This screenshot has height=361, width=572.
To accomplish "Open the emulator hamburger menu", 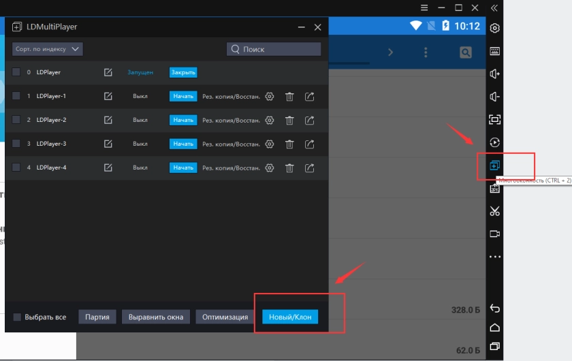I will coord(424,7).
